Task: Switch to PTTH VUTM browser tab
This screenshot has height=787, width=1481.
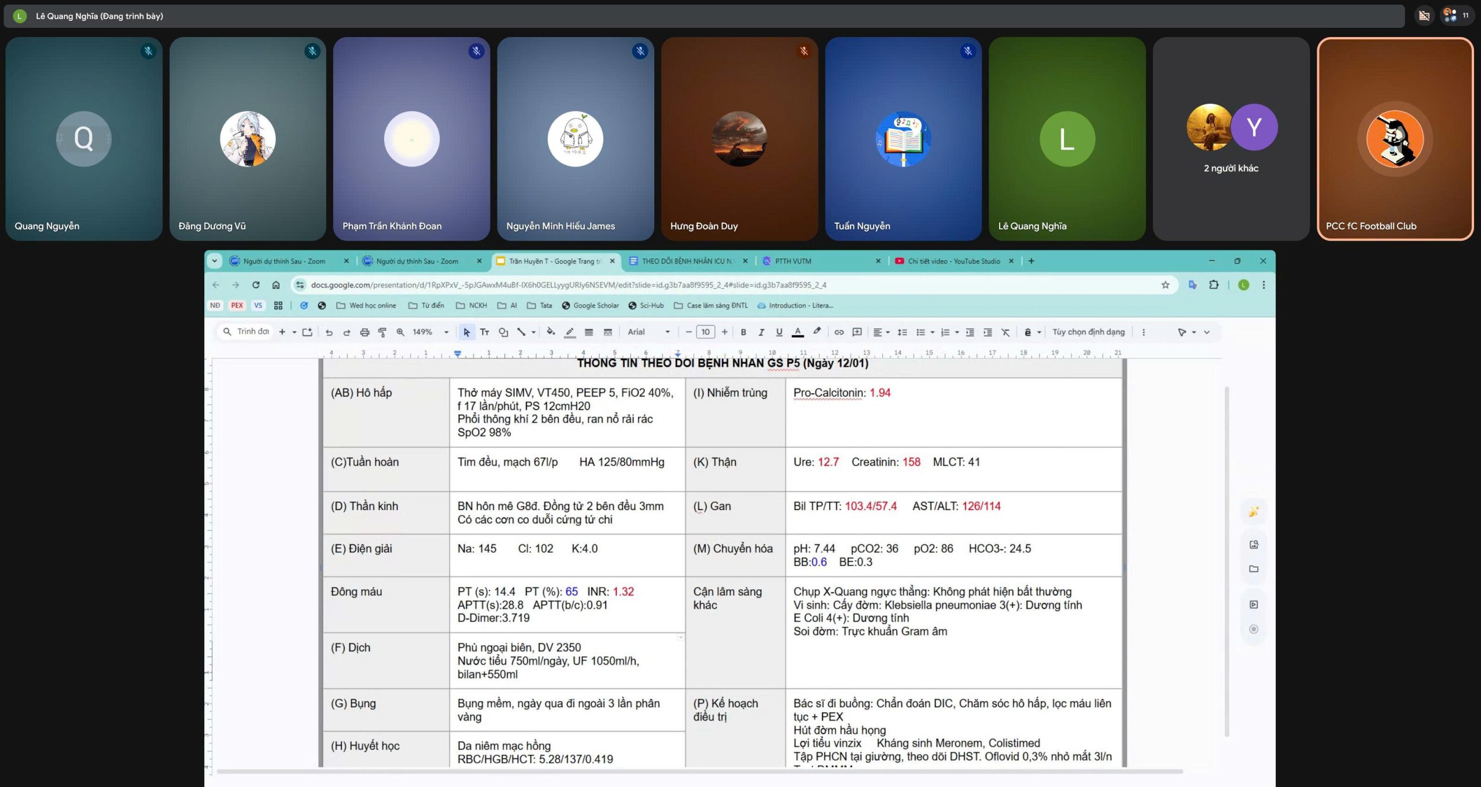Action: coord(793,261)
